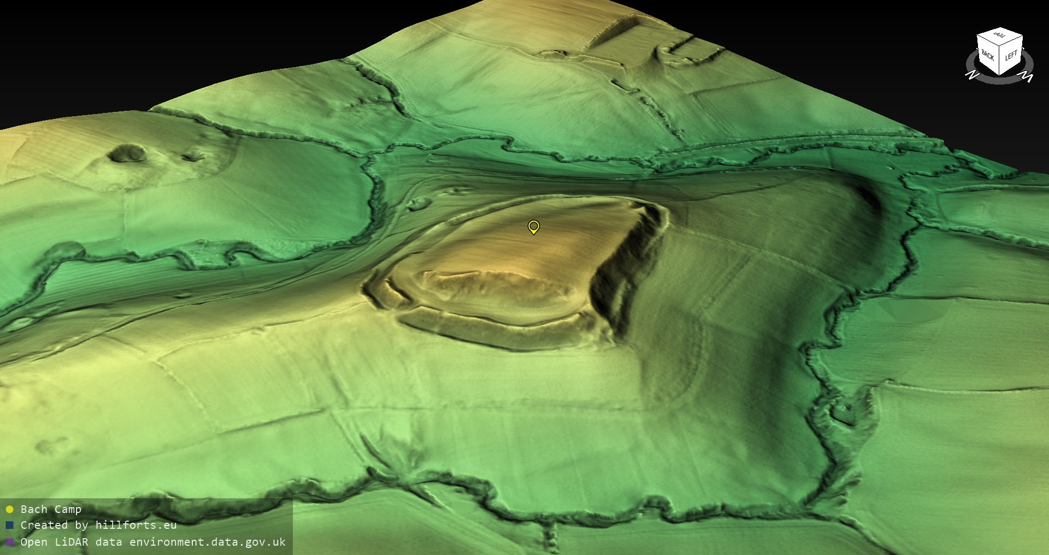Viewport: 1049px width, 555px height.
Task: Select the BACK face of the navigation cube
Action: click(988, 56)
